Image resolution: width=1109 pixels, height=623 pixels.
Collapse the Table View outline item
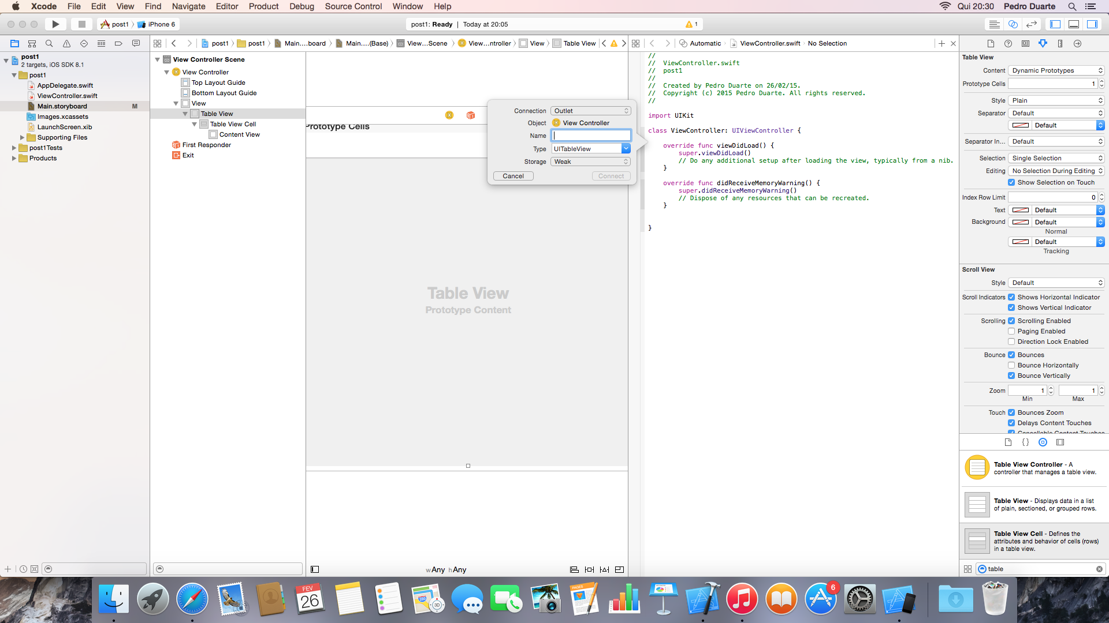[185, 114]
